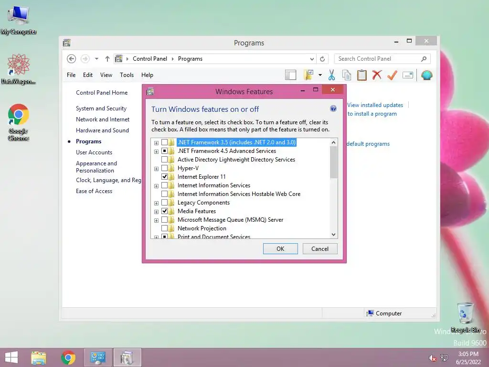Screen dimensions: 489x367
Task: Switch to Control Panel taskbar button
Action: [98, 357]
